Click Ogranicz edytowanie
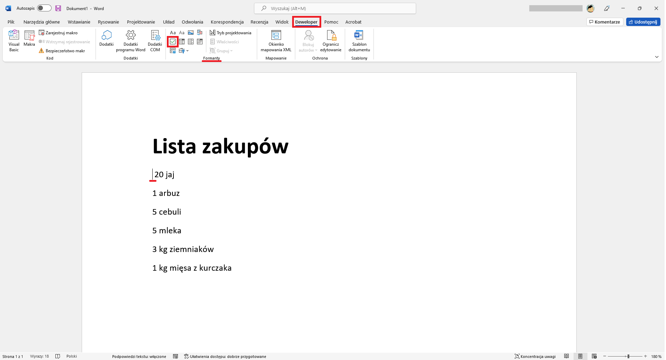Viewport: 666px width, 360px height. click(x=331, y=41)
